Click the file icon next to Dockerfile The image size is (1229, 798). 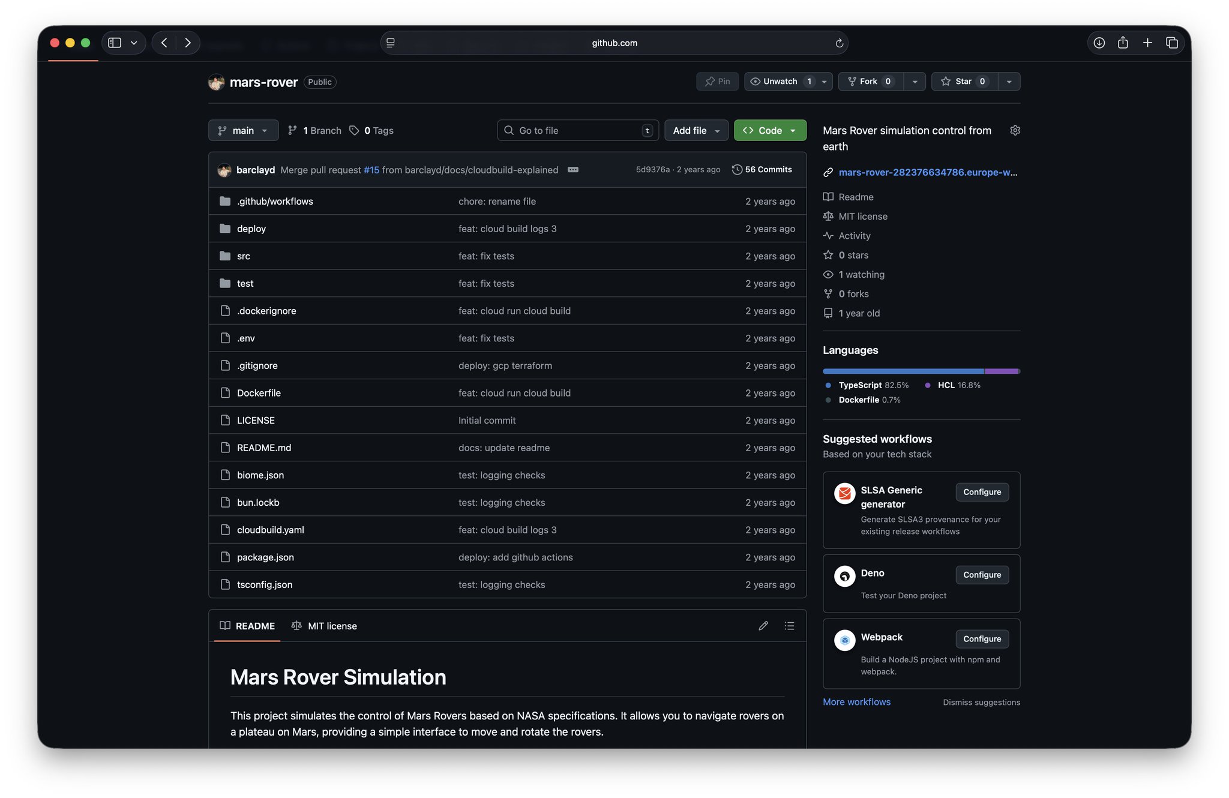click(x=225, y=393)
